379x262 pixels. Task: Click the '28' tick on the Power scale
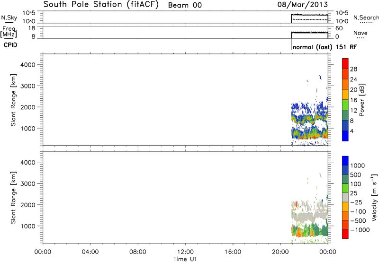pos(353,69)
